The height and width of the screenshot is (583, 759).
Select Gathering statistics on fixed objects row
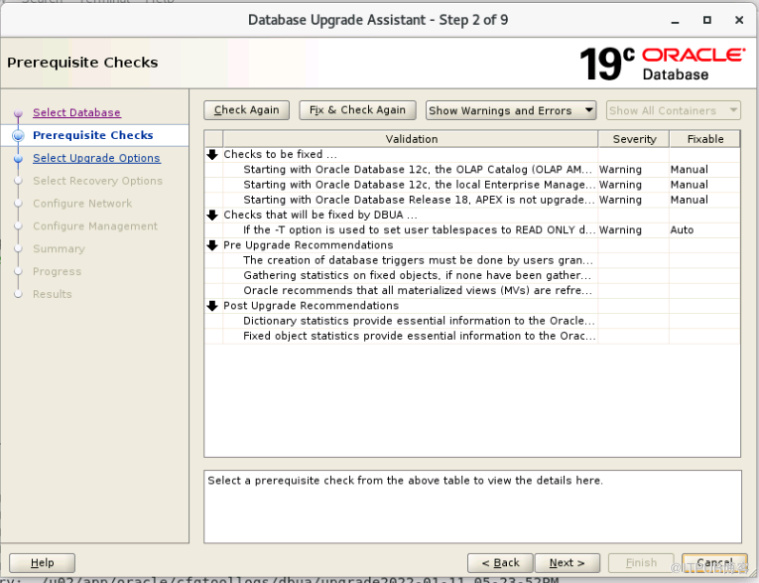472,275
